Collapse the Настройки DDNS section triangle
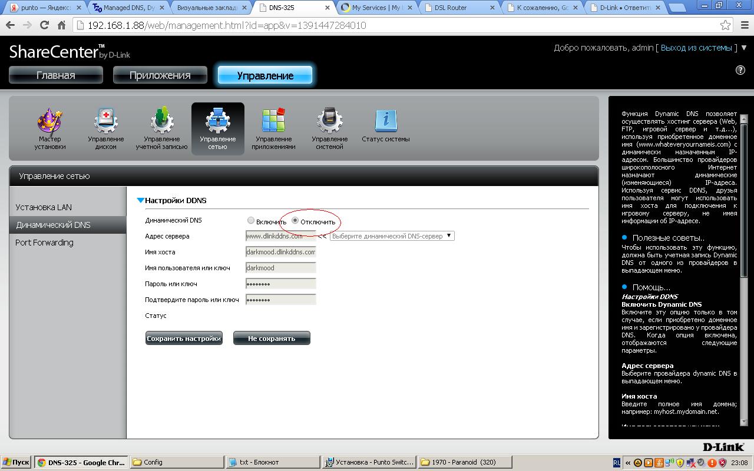 (140, 201)
